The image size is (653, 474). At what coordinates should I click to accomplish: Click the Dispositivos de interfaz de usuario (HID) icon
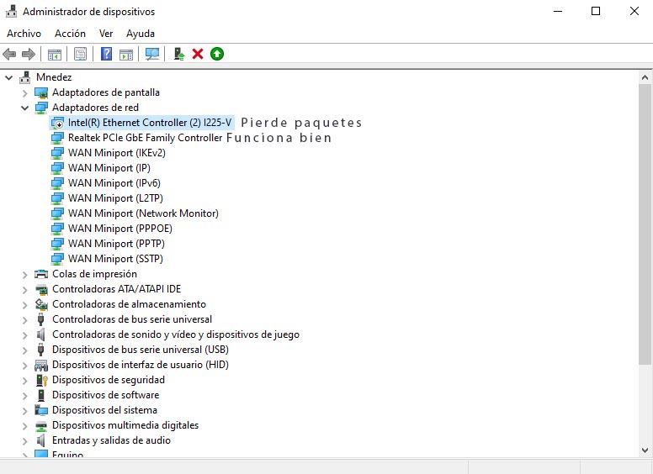point(40,365)
